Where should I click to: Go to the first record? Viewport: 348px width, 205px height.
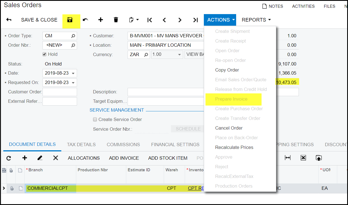click(150, 20)
